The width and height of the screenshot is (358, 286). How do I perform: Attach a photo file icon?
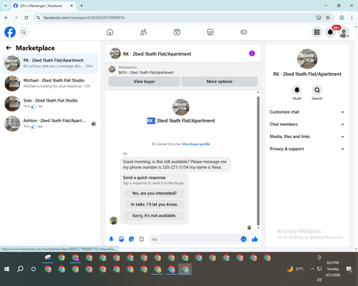pos(121,239)
